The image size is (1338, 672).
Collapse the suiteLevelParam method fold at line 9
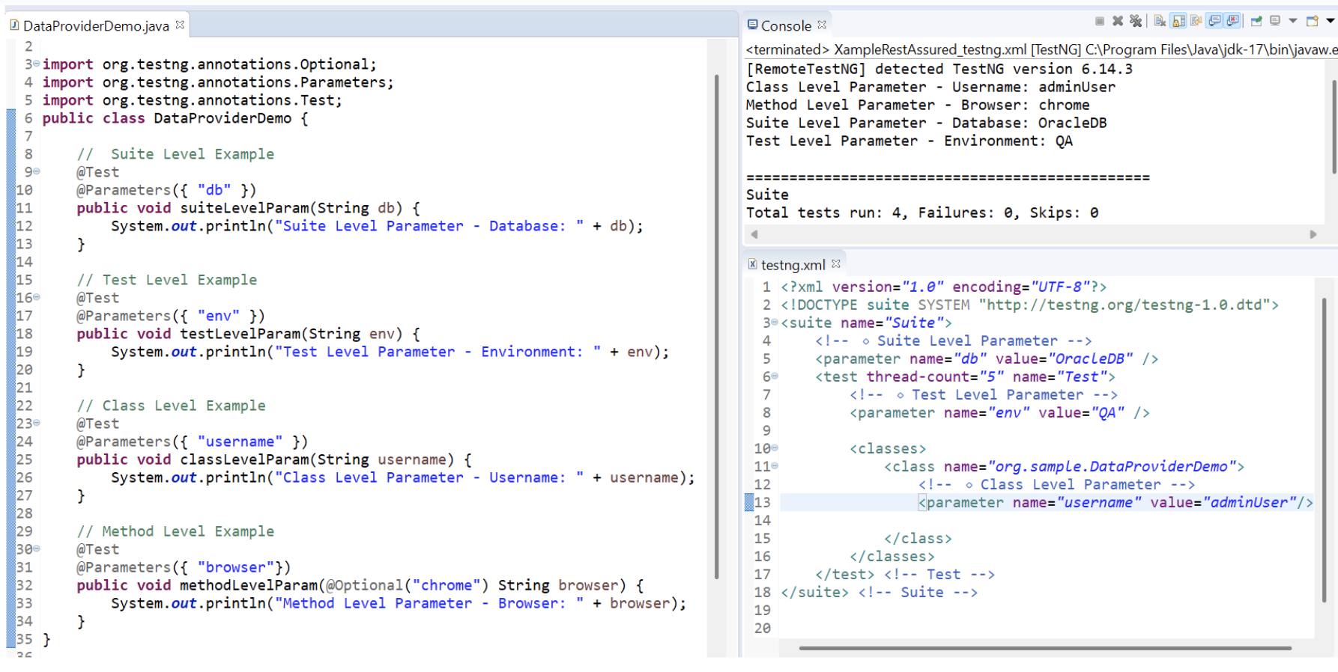[x=36, y=172]
